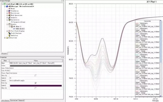This screenshot has width=163, height=102.
Task: Uncheck the Fill Symbol checkbox
Action: tap(36, 83)
